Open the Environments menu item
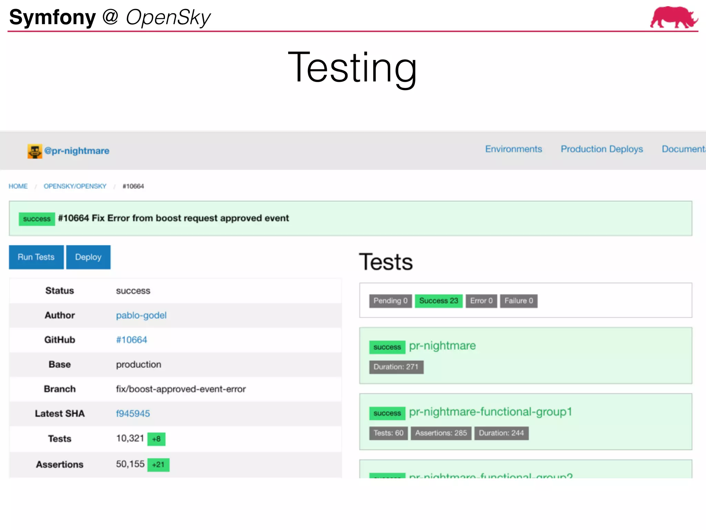 tap(513, 149)
